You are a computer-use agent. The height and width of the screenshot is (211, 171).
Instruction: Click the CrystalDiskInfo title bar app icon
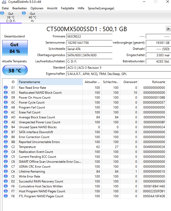click(4, 2)
